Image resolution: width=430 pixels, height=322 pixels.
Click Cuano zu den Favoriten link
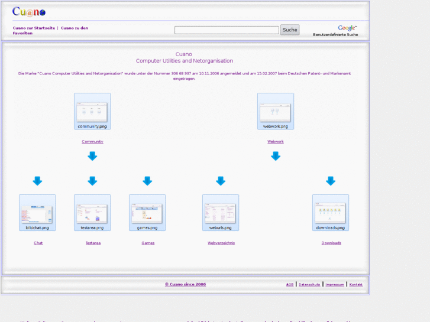(50, 30)
